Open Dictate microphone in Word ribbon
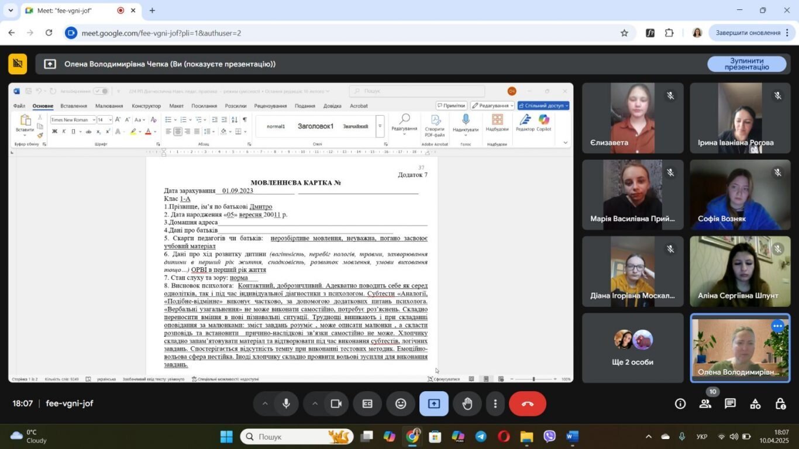This screenshot has height=449, width=799. [466, 123]
